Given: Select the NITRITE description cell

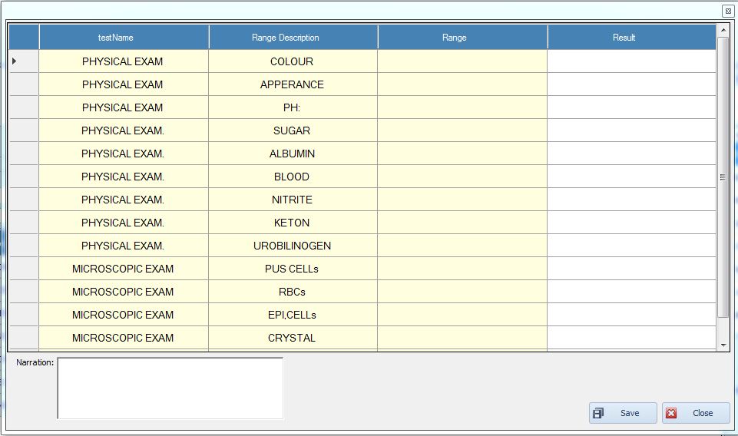Looking at the screenshot, I should point(293,200).
